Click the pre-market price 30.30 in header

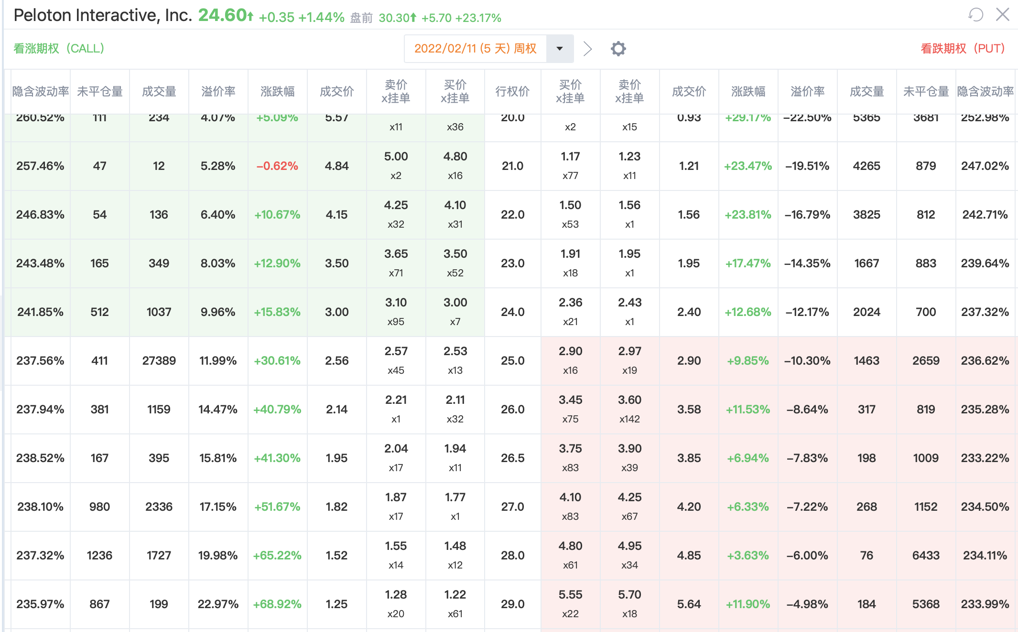[x=394, y=18]
